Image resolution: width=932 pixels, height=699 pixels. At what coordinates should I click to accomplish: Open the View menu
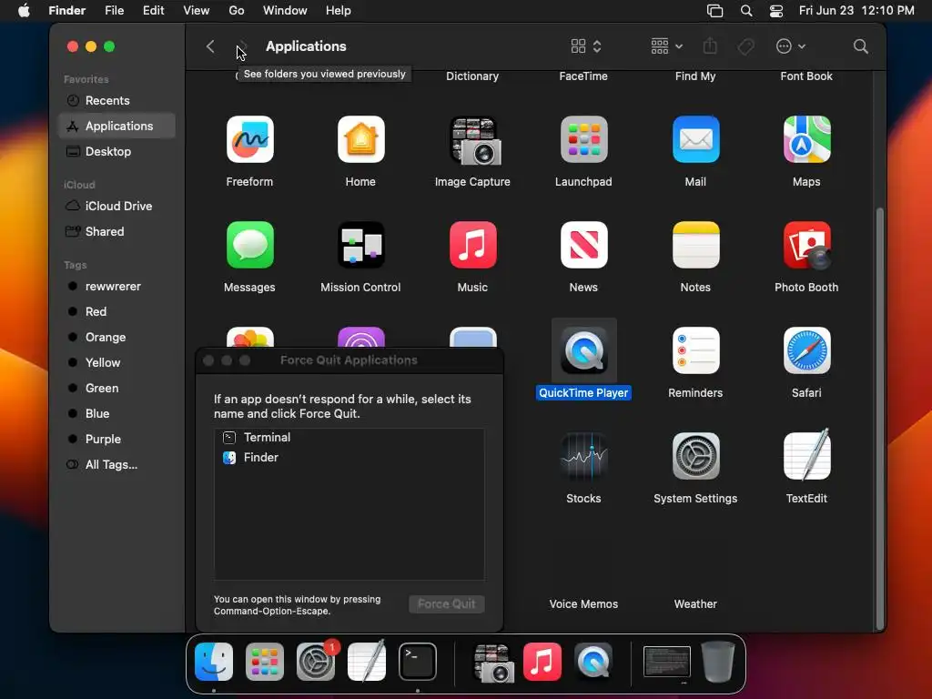(197, 10)
